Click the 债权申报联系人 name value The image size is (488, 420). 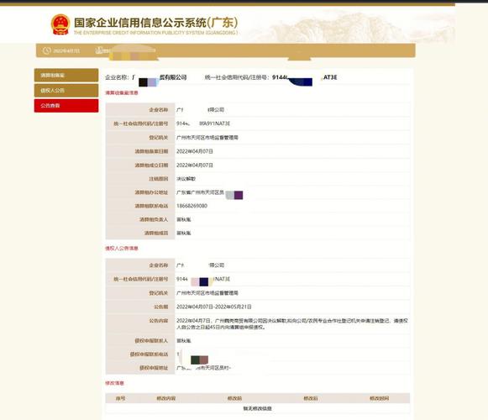pyautogui.click(x=184, y=340)
